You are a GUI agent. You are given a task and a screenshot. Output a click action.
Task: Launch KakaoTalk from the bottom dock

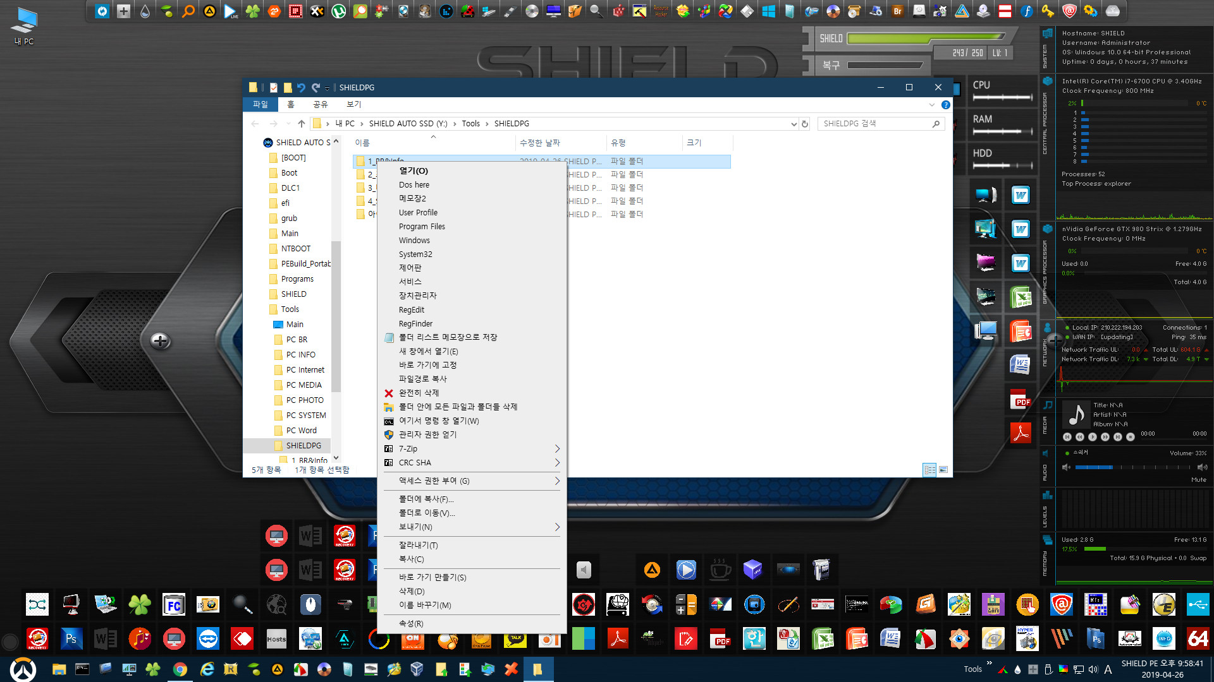515,638
